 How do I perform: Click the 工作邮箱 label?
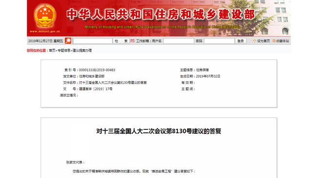point(142,41)
